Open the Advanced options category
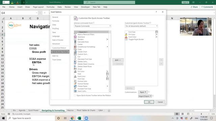 click(x=60, y=44)
